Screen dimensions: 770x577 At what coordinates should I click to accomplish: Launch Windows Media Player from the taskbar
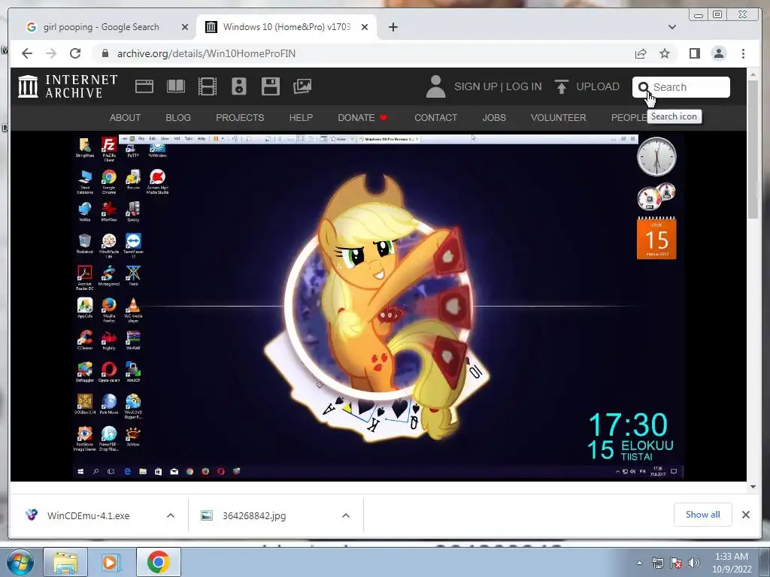click(x=111, y=562)
